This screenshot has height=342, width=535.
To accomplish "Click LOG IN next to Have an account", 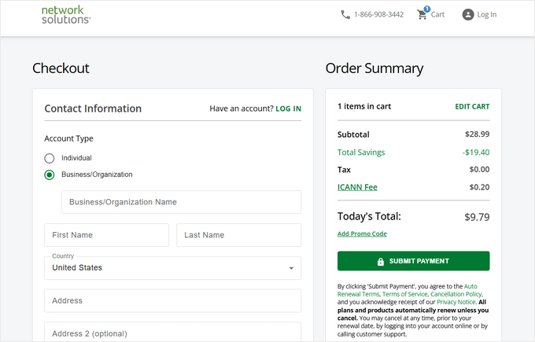I will click(287, 108).
